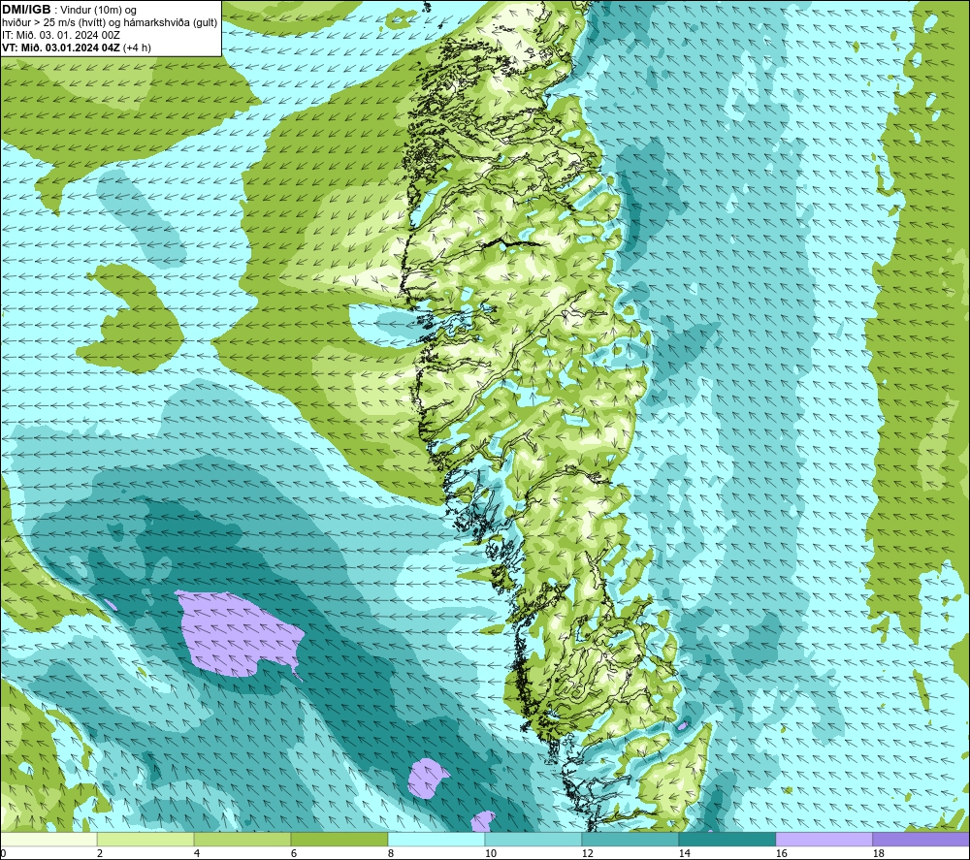
Task: Click the "hámarkshviða (gult)" text
Action: pos(172,23)
